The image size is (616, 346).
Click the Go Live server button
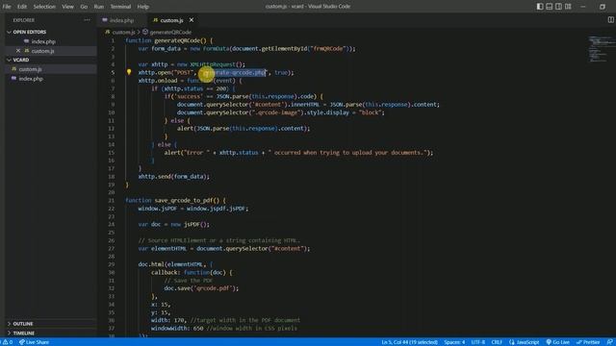coord(558,342)
